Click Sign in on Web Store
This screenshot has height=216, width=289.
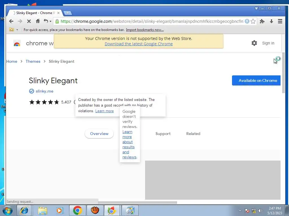coord(268,43)
